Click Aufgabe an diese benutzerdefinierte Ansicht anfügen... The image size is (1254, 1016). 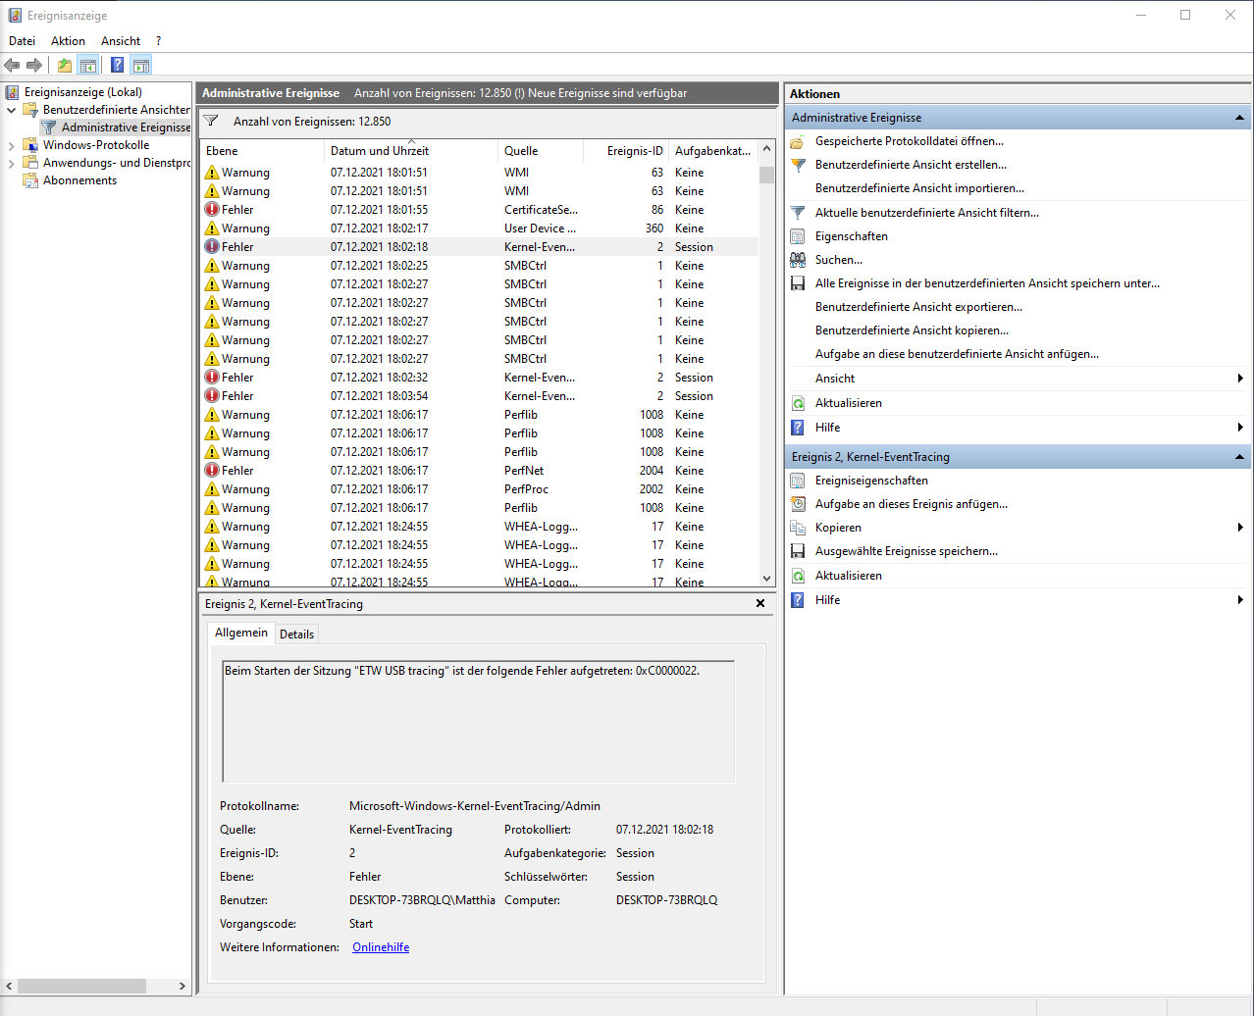[957, 354]
